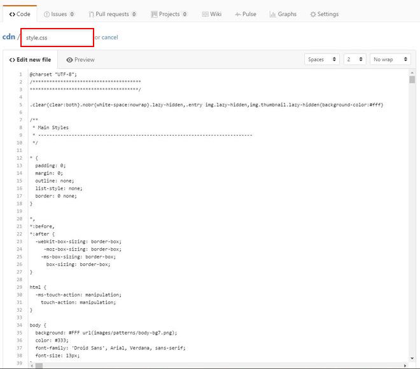420x369 pixels.
Task: Click the line '@charset "UTF-8";'
Action: point(53,74)
